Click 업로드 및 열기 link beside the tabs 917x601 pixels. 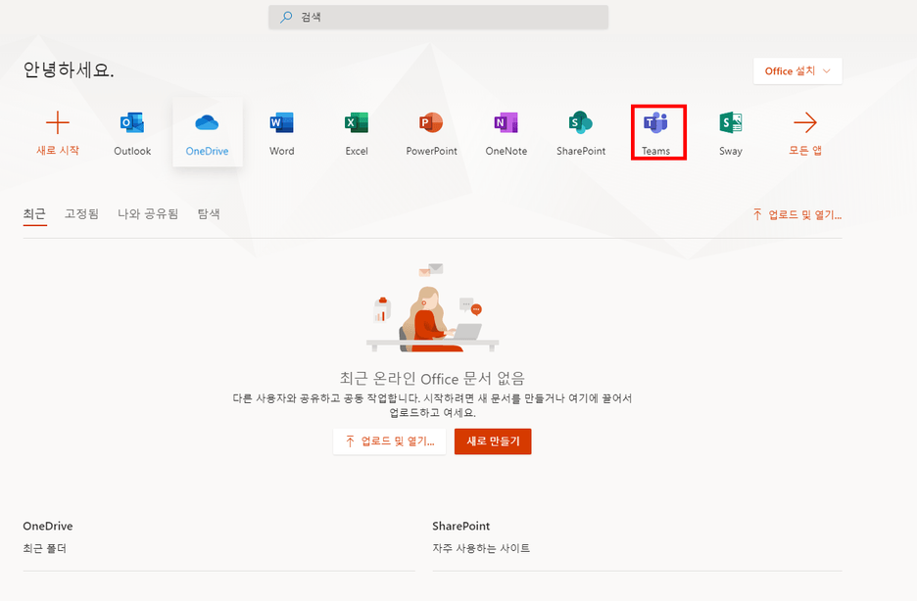[797, 215]
